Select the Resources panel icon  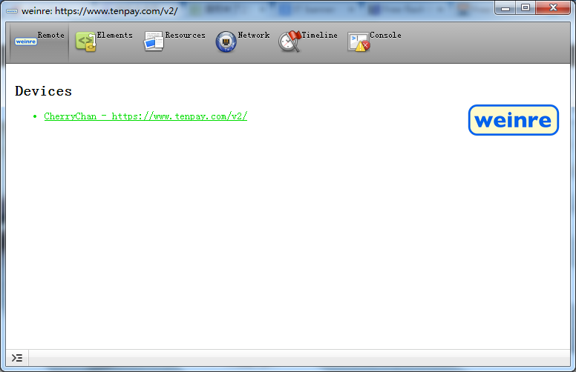click(x=154, y=42)
